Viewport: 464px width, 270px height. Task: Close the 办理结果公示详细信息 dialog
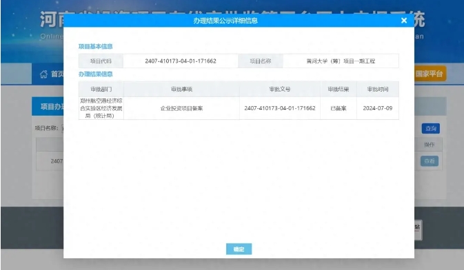tap(403, 21)
